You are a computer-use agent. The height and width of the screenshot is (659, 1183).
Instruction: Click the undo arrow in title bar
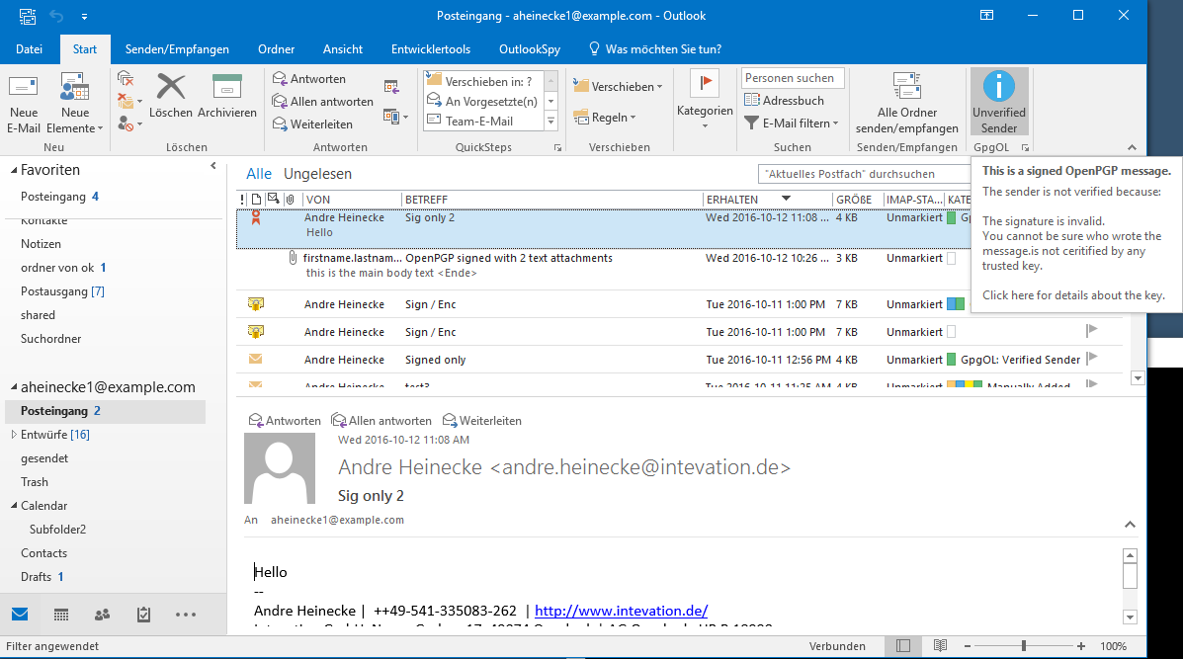pos(56,15)
